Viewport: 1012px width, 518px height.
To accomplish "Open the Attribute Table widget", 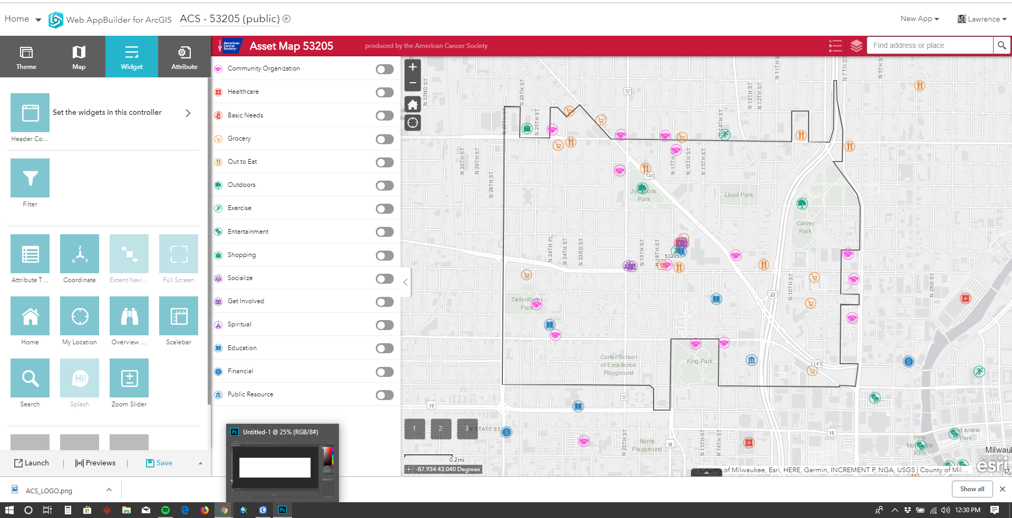I will 30,254.
